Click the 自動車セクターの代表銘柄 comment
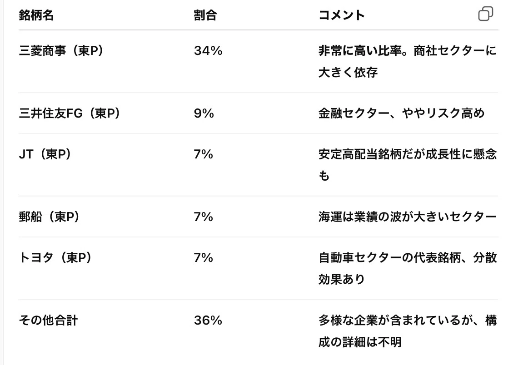513x365 pixels. point(390,258)
